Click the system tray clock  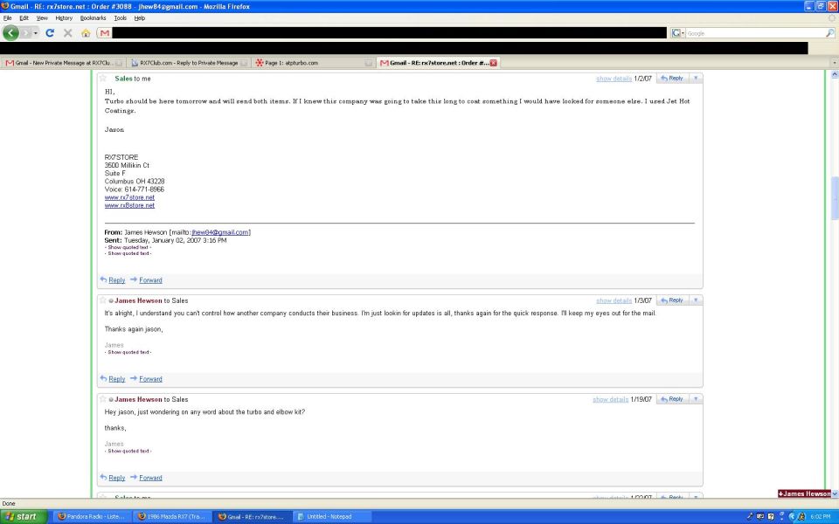pyautogui.click(x=821, y=516)
